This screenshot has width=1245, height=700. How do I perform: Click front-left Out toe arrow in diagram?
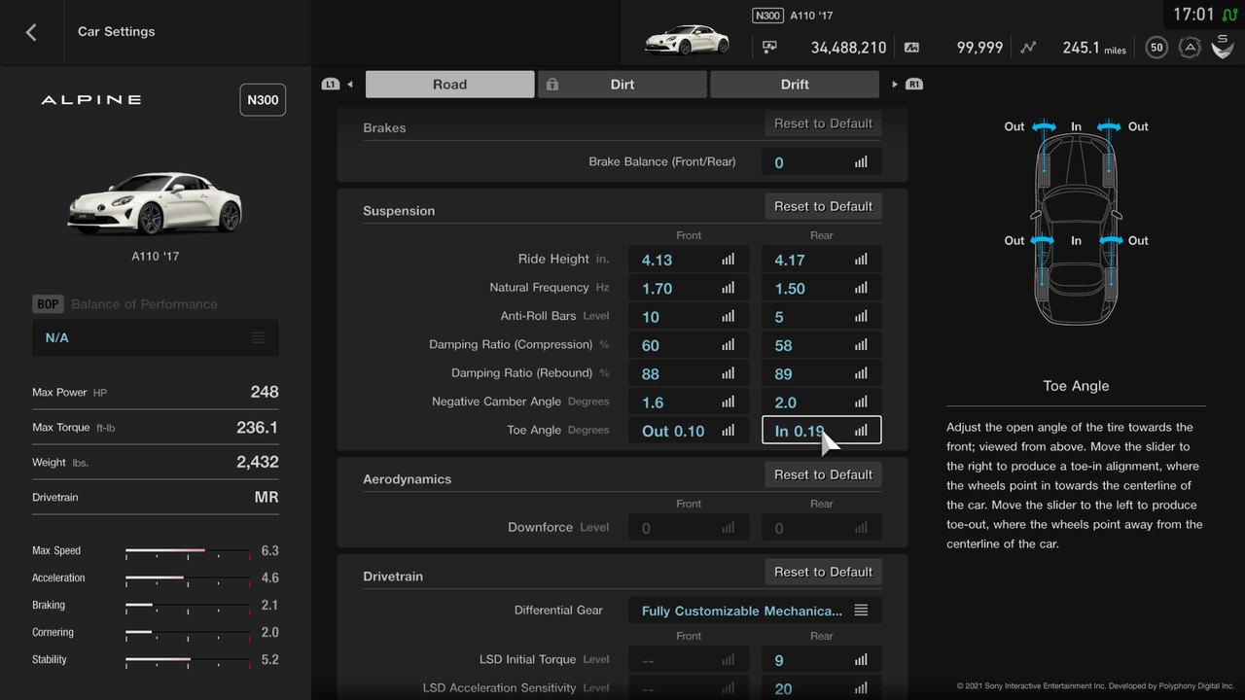[x=1044, y=126]
